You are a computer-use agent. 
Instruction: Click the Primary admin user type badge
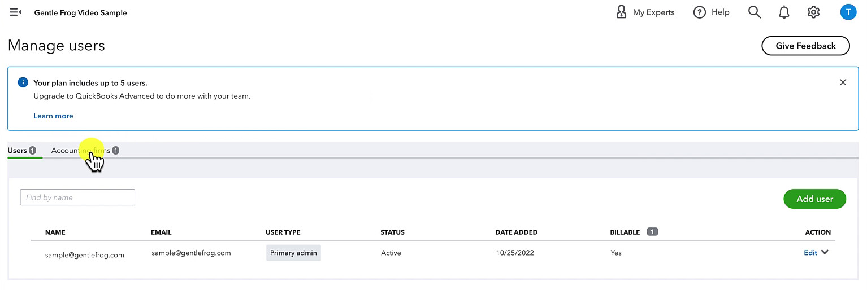(293, 253)
